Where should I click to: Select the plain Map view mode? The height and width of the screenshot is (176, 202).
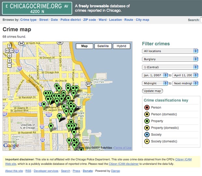pos(84,46)
